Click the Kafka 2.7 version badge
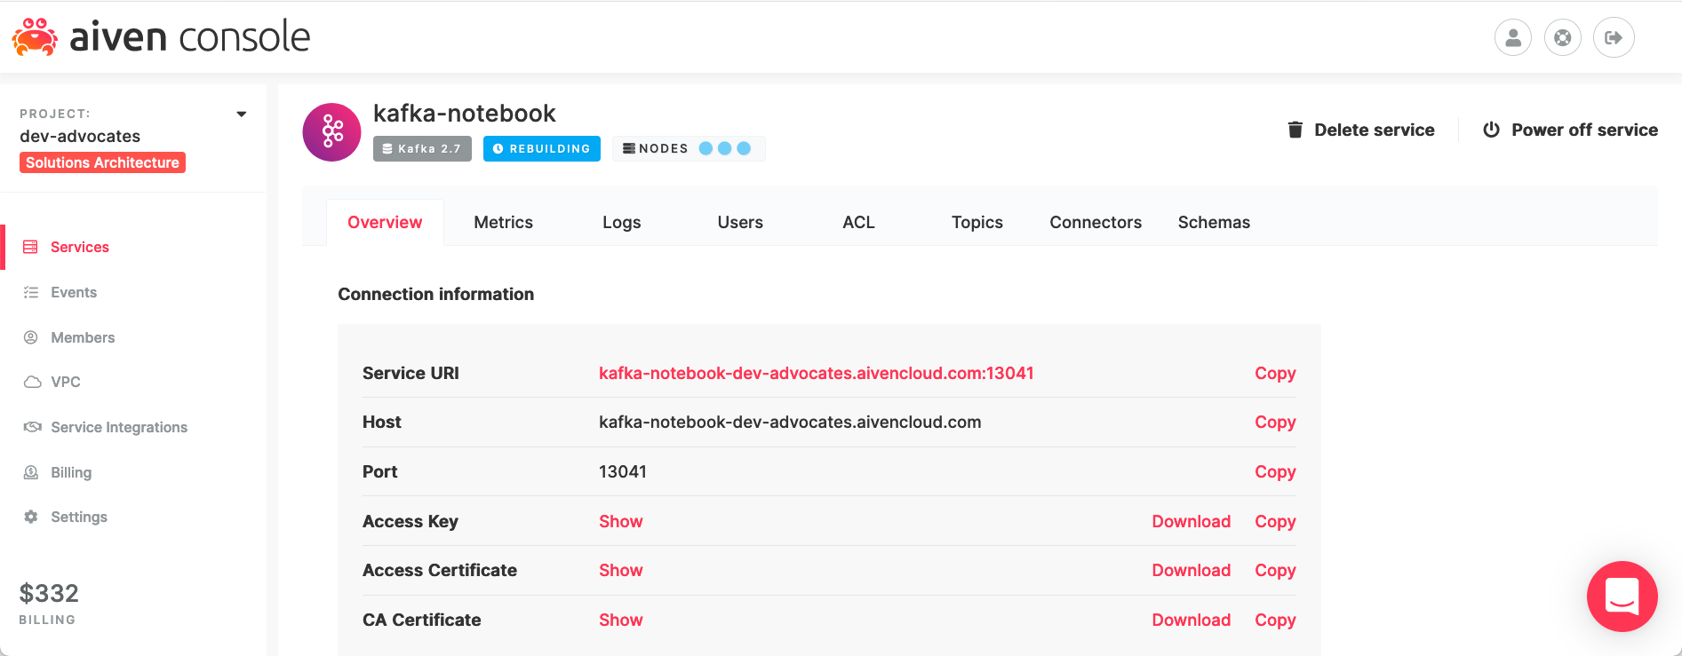1682x656 pixels. (x=422, y=148)
